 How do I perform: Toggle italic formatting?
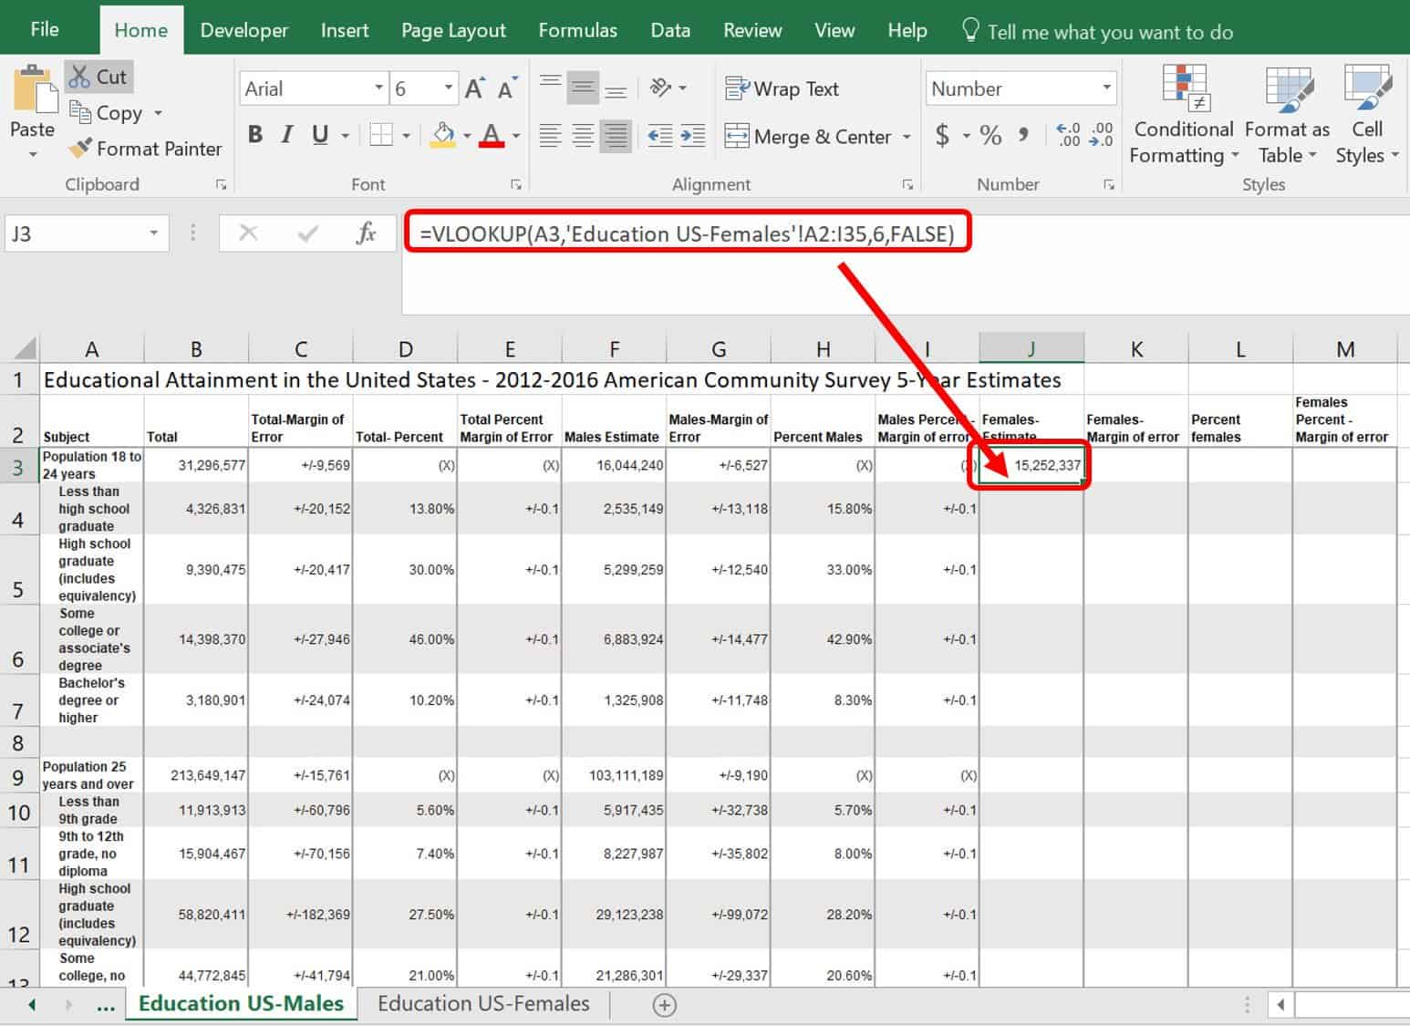tap(286, 134)
